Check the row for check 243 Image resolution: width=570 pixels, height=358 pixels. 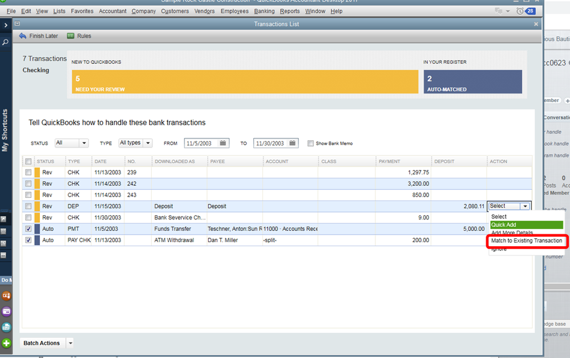point(28,195)
